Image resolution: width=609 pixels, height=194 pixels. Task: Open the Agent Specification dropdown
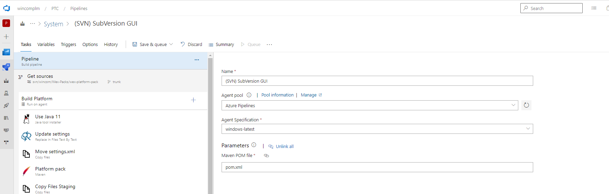click(x=377, y=129)
